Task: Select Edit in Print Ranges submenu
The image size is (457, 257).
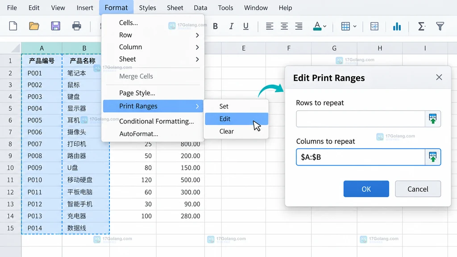Action: pos(237,119)
